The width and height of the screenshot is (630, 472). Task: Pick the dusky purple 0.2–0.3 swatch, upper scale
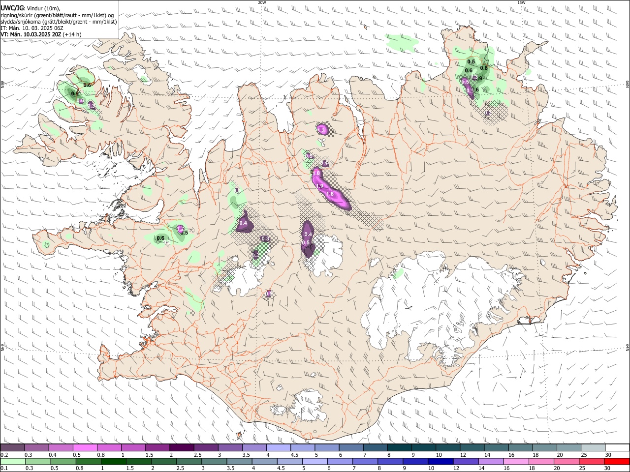(x=13, y=448)
